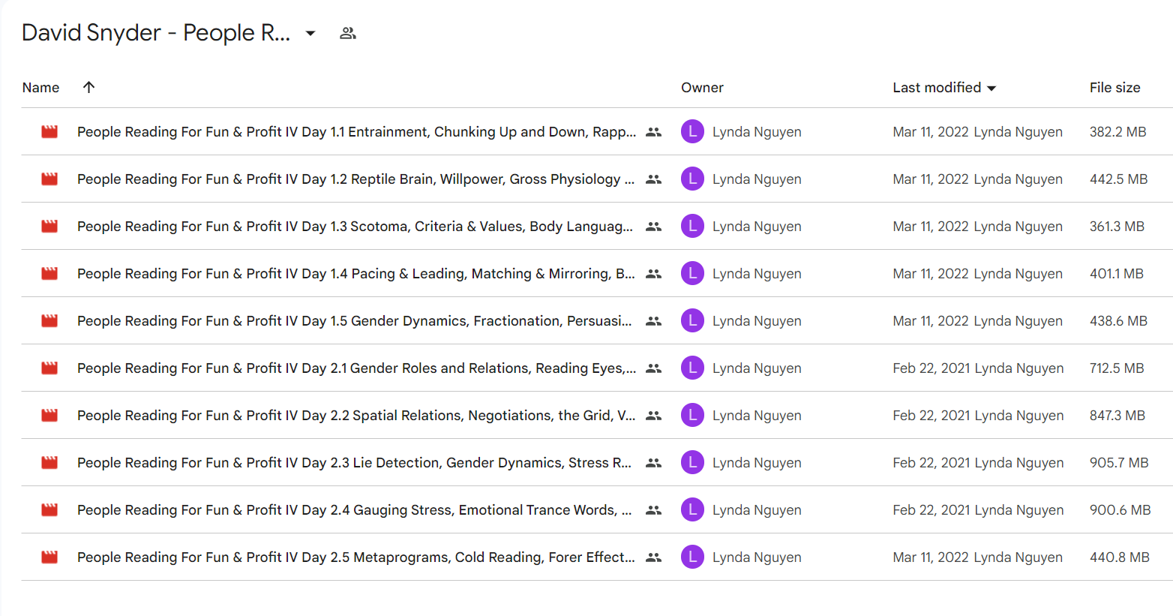Click Feb 22, 2021 date on Day 2.2 row
1173x616 pixels.
coord(931,416)
